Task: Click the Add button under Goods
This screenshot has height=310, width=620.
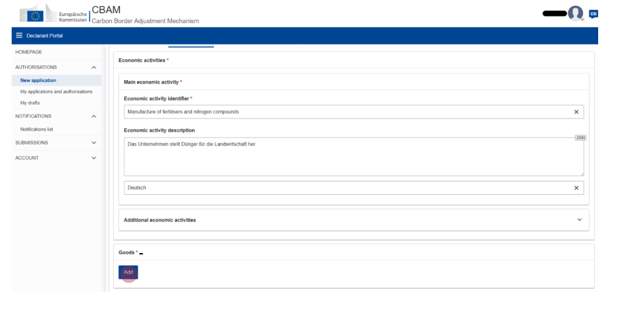Action: (128, 272)
